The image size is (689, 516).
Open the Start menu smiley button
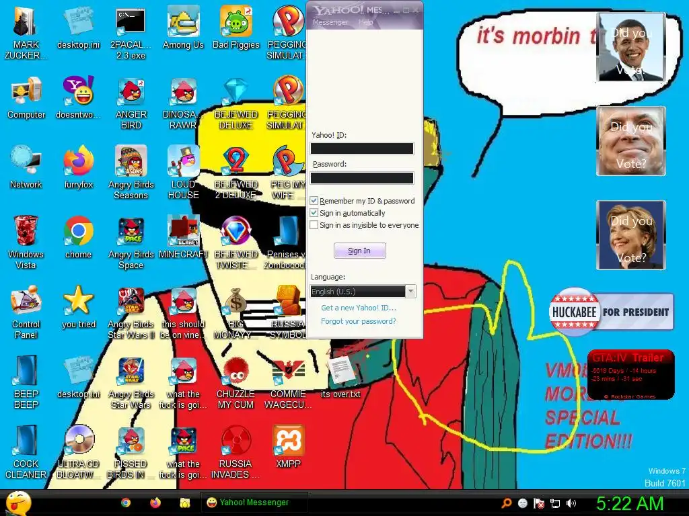[x=18, y=503]
